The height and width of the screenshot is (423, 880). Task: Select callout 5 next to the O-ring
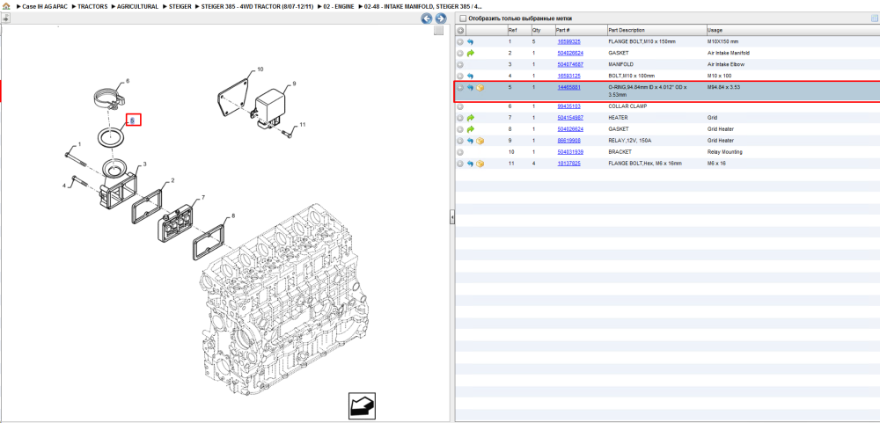(133, 120)
